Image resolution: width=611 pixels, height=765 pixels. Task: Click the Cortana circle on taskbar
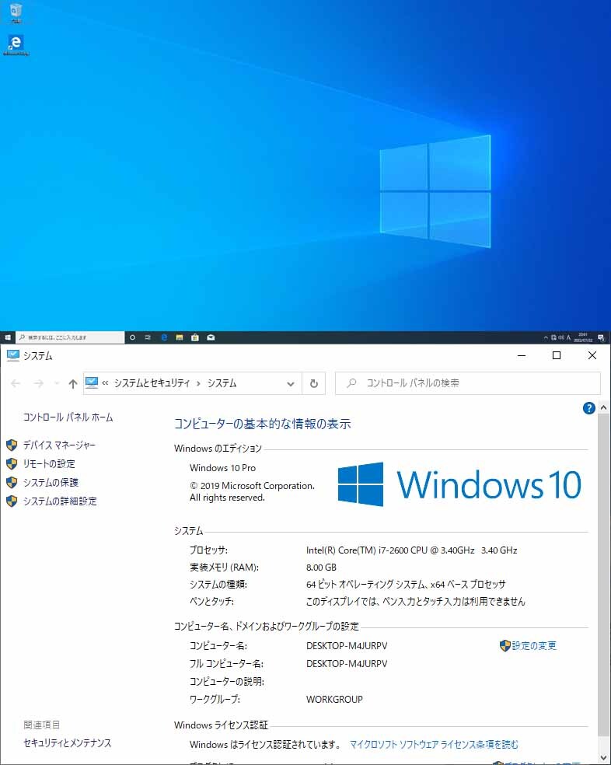(132, 337)
